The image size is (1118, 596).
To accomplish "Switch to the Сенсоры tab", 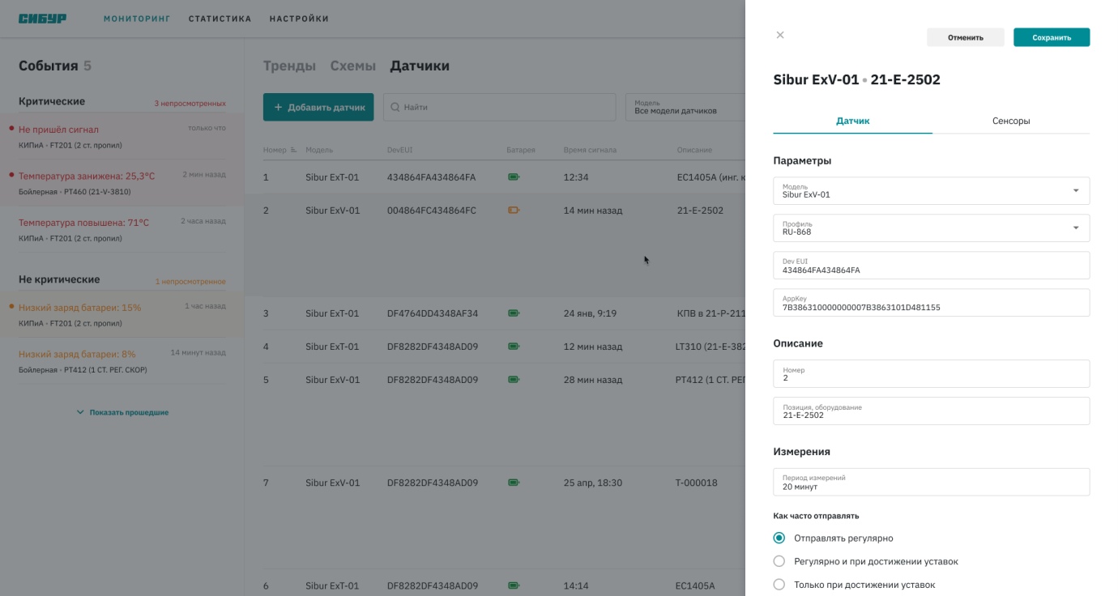I will point(1011,121).
